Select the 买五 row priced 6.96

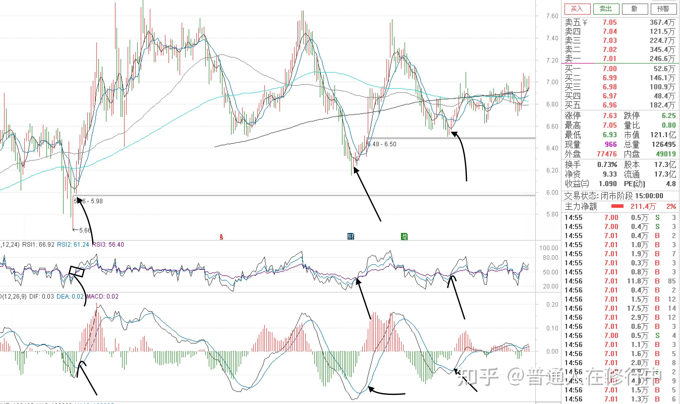pyautogui.click(x=620, y=105)
